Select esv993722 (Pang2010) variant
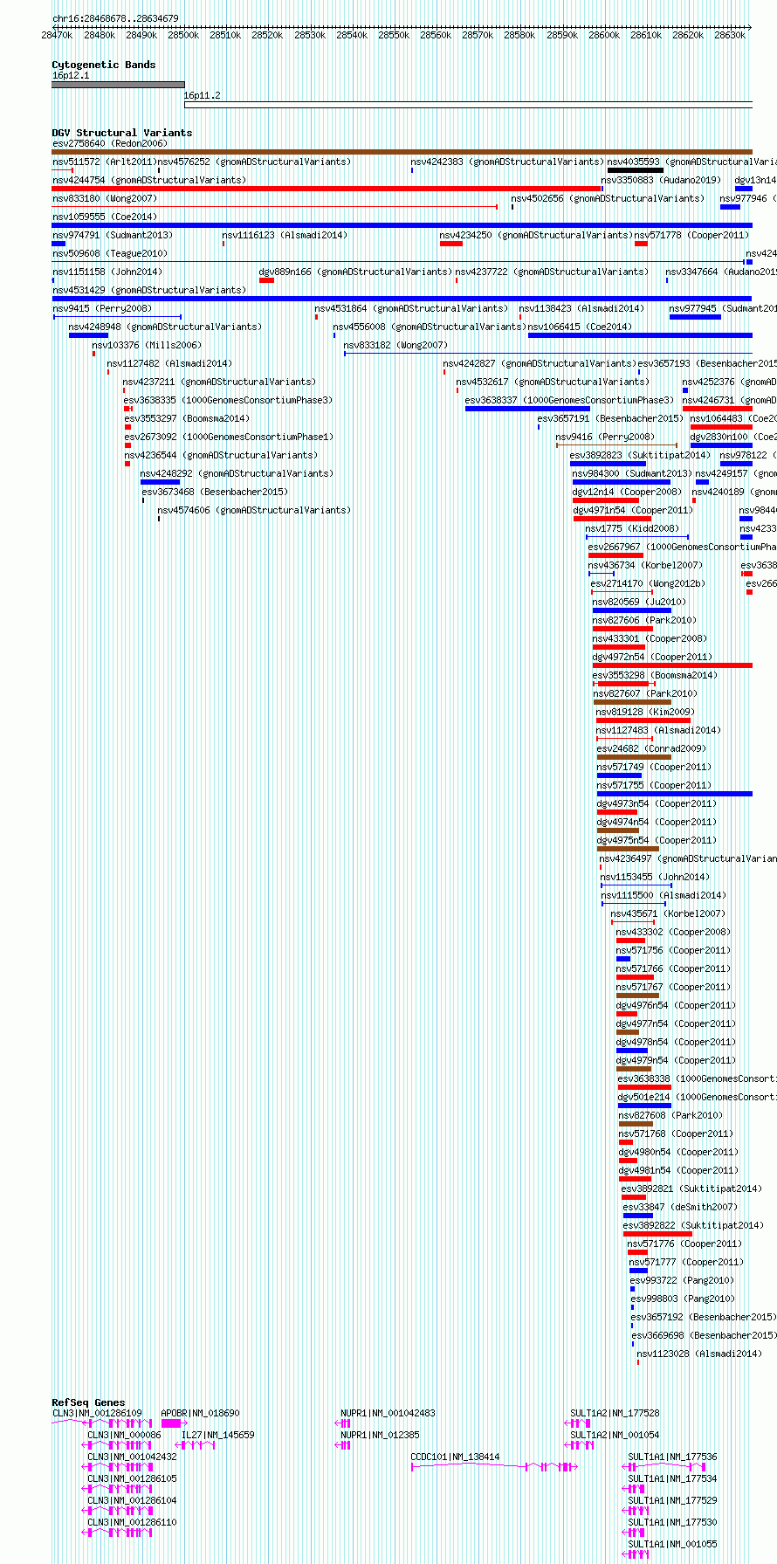This screenshot has width=777, height=1564. click(683, 1280)
